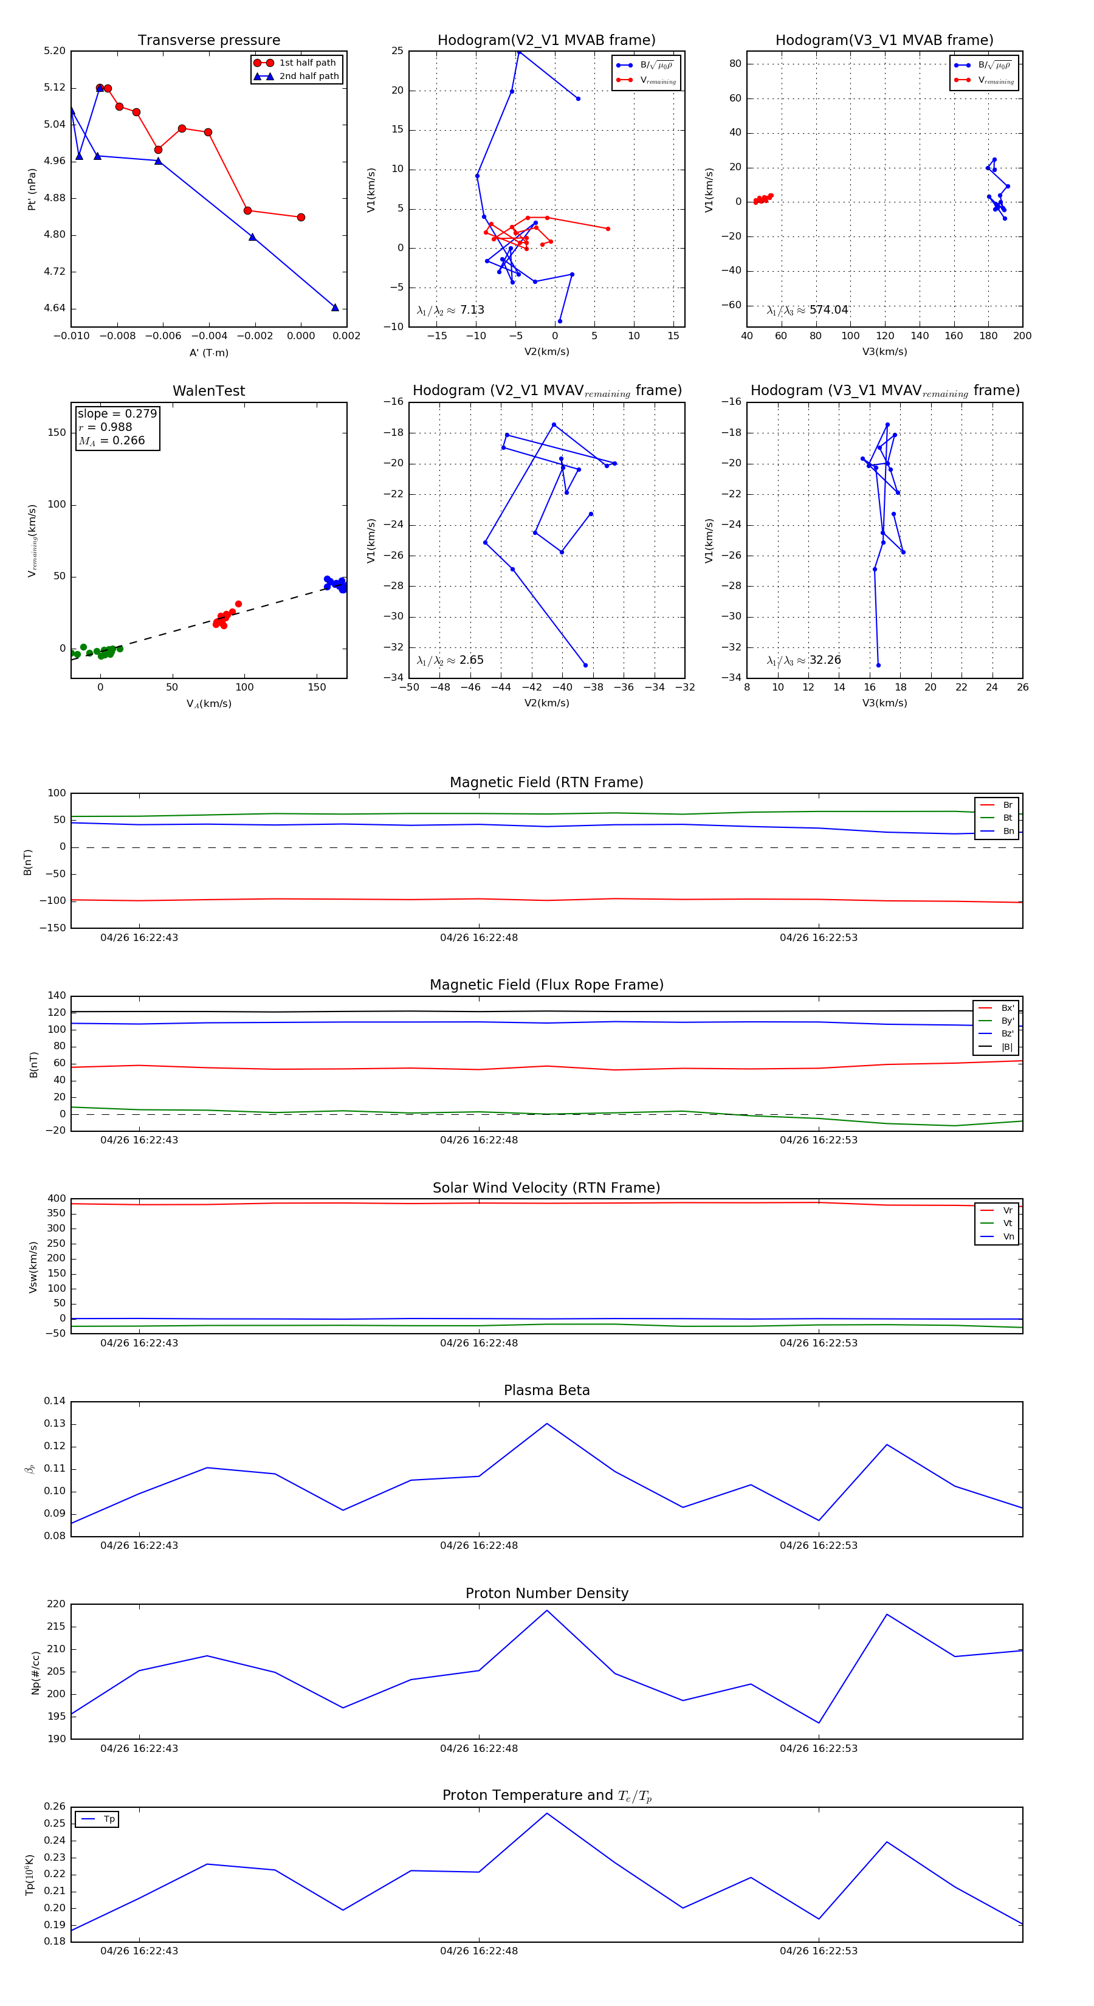Click the blue point cluster in the WalenTest plot

pyautogui.click(x=336, y=584)
